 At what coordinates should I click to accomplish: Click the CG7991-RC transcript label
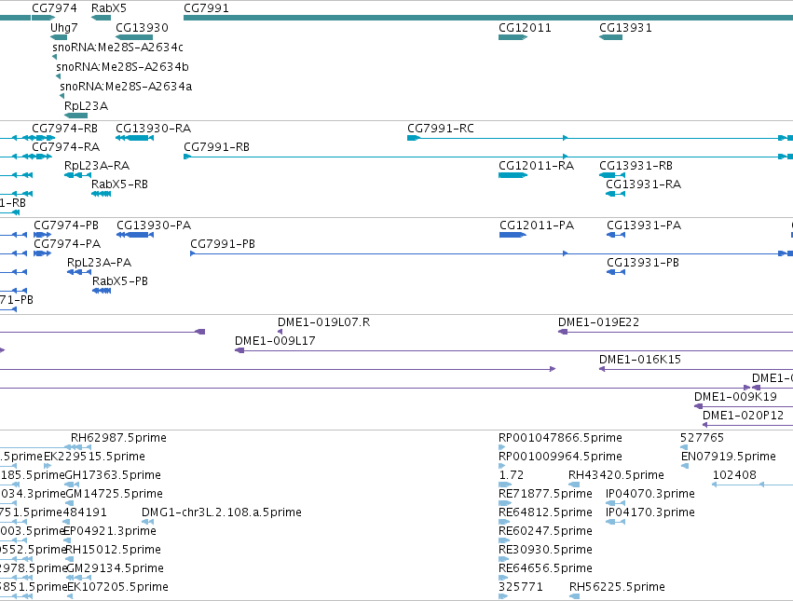(441, 129)
